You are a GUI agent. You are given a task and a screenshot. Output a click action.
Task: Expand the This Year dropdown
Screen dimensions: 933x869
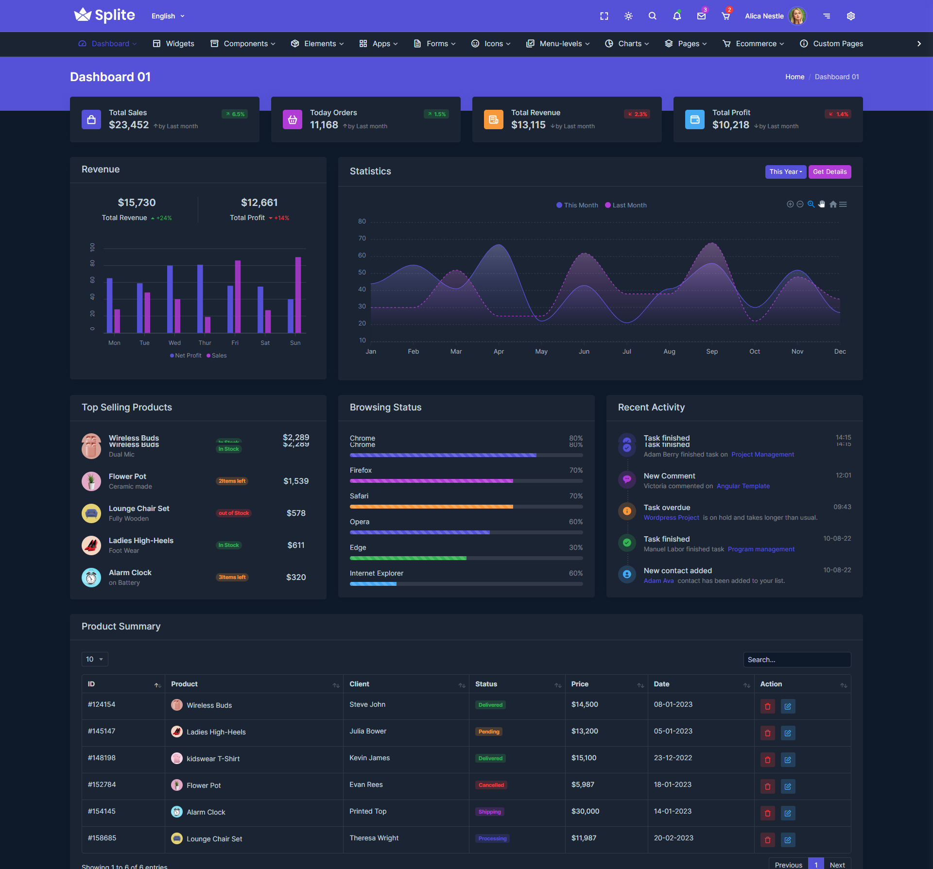click(x=785, y=171)
